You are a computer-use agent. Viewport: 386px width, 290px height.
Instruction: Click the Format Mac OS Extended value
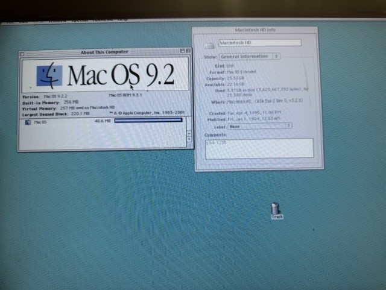click(241, 72)
